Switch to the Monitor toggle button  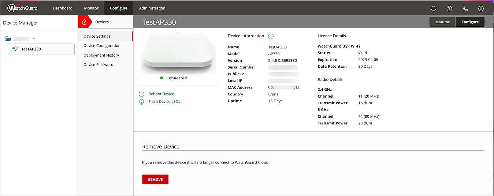pos(442,22)
